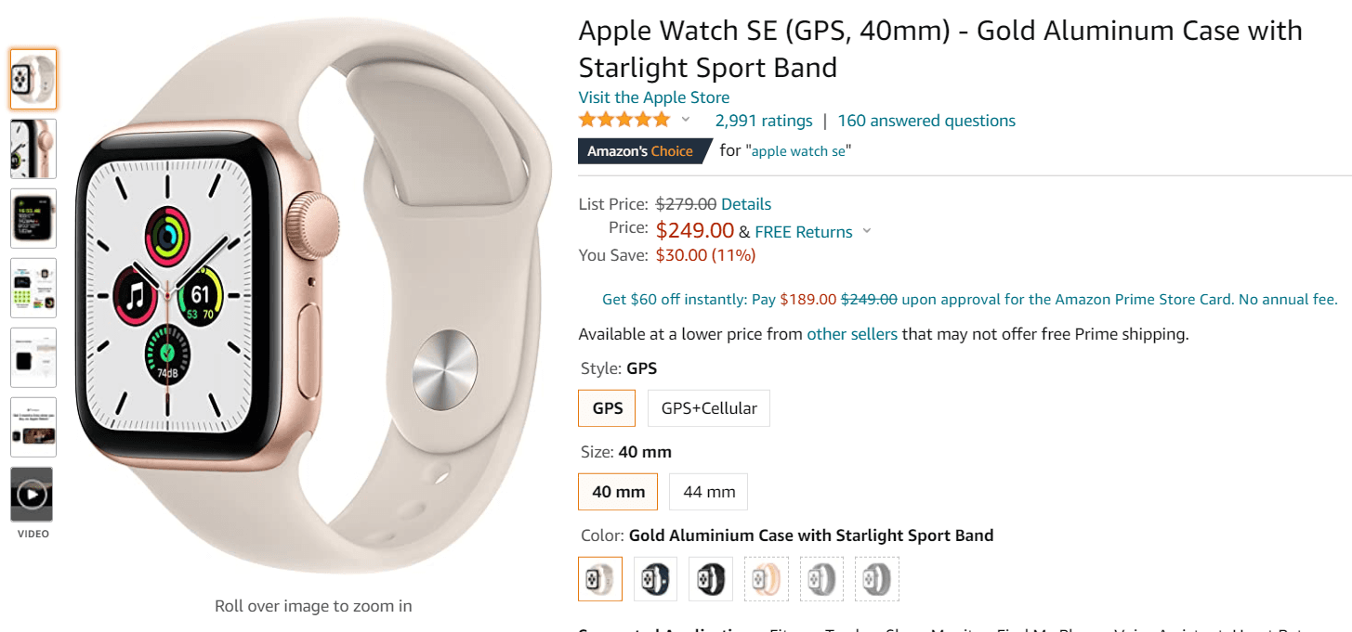Image resolution: width=1352 pixels, height=632 pixels.
Task: Visit the Apple Store link
Action: (x=653, y=97)
